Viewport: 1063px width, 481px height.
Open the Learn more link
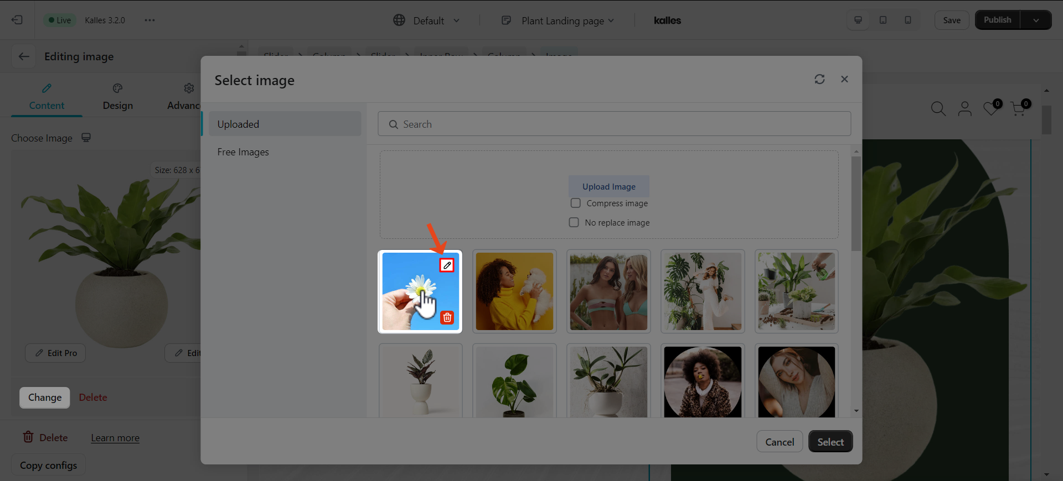[x=115, y=438]
